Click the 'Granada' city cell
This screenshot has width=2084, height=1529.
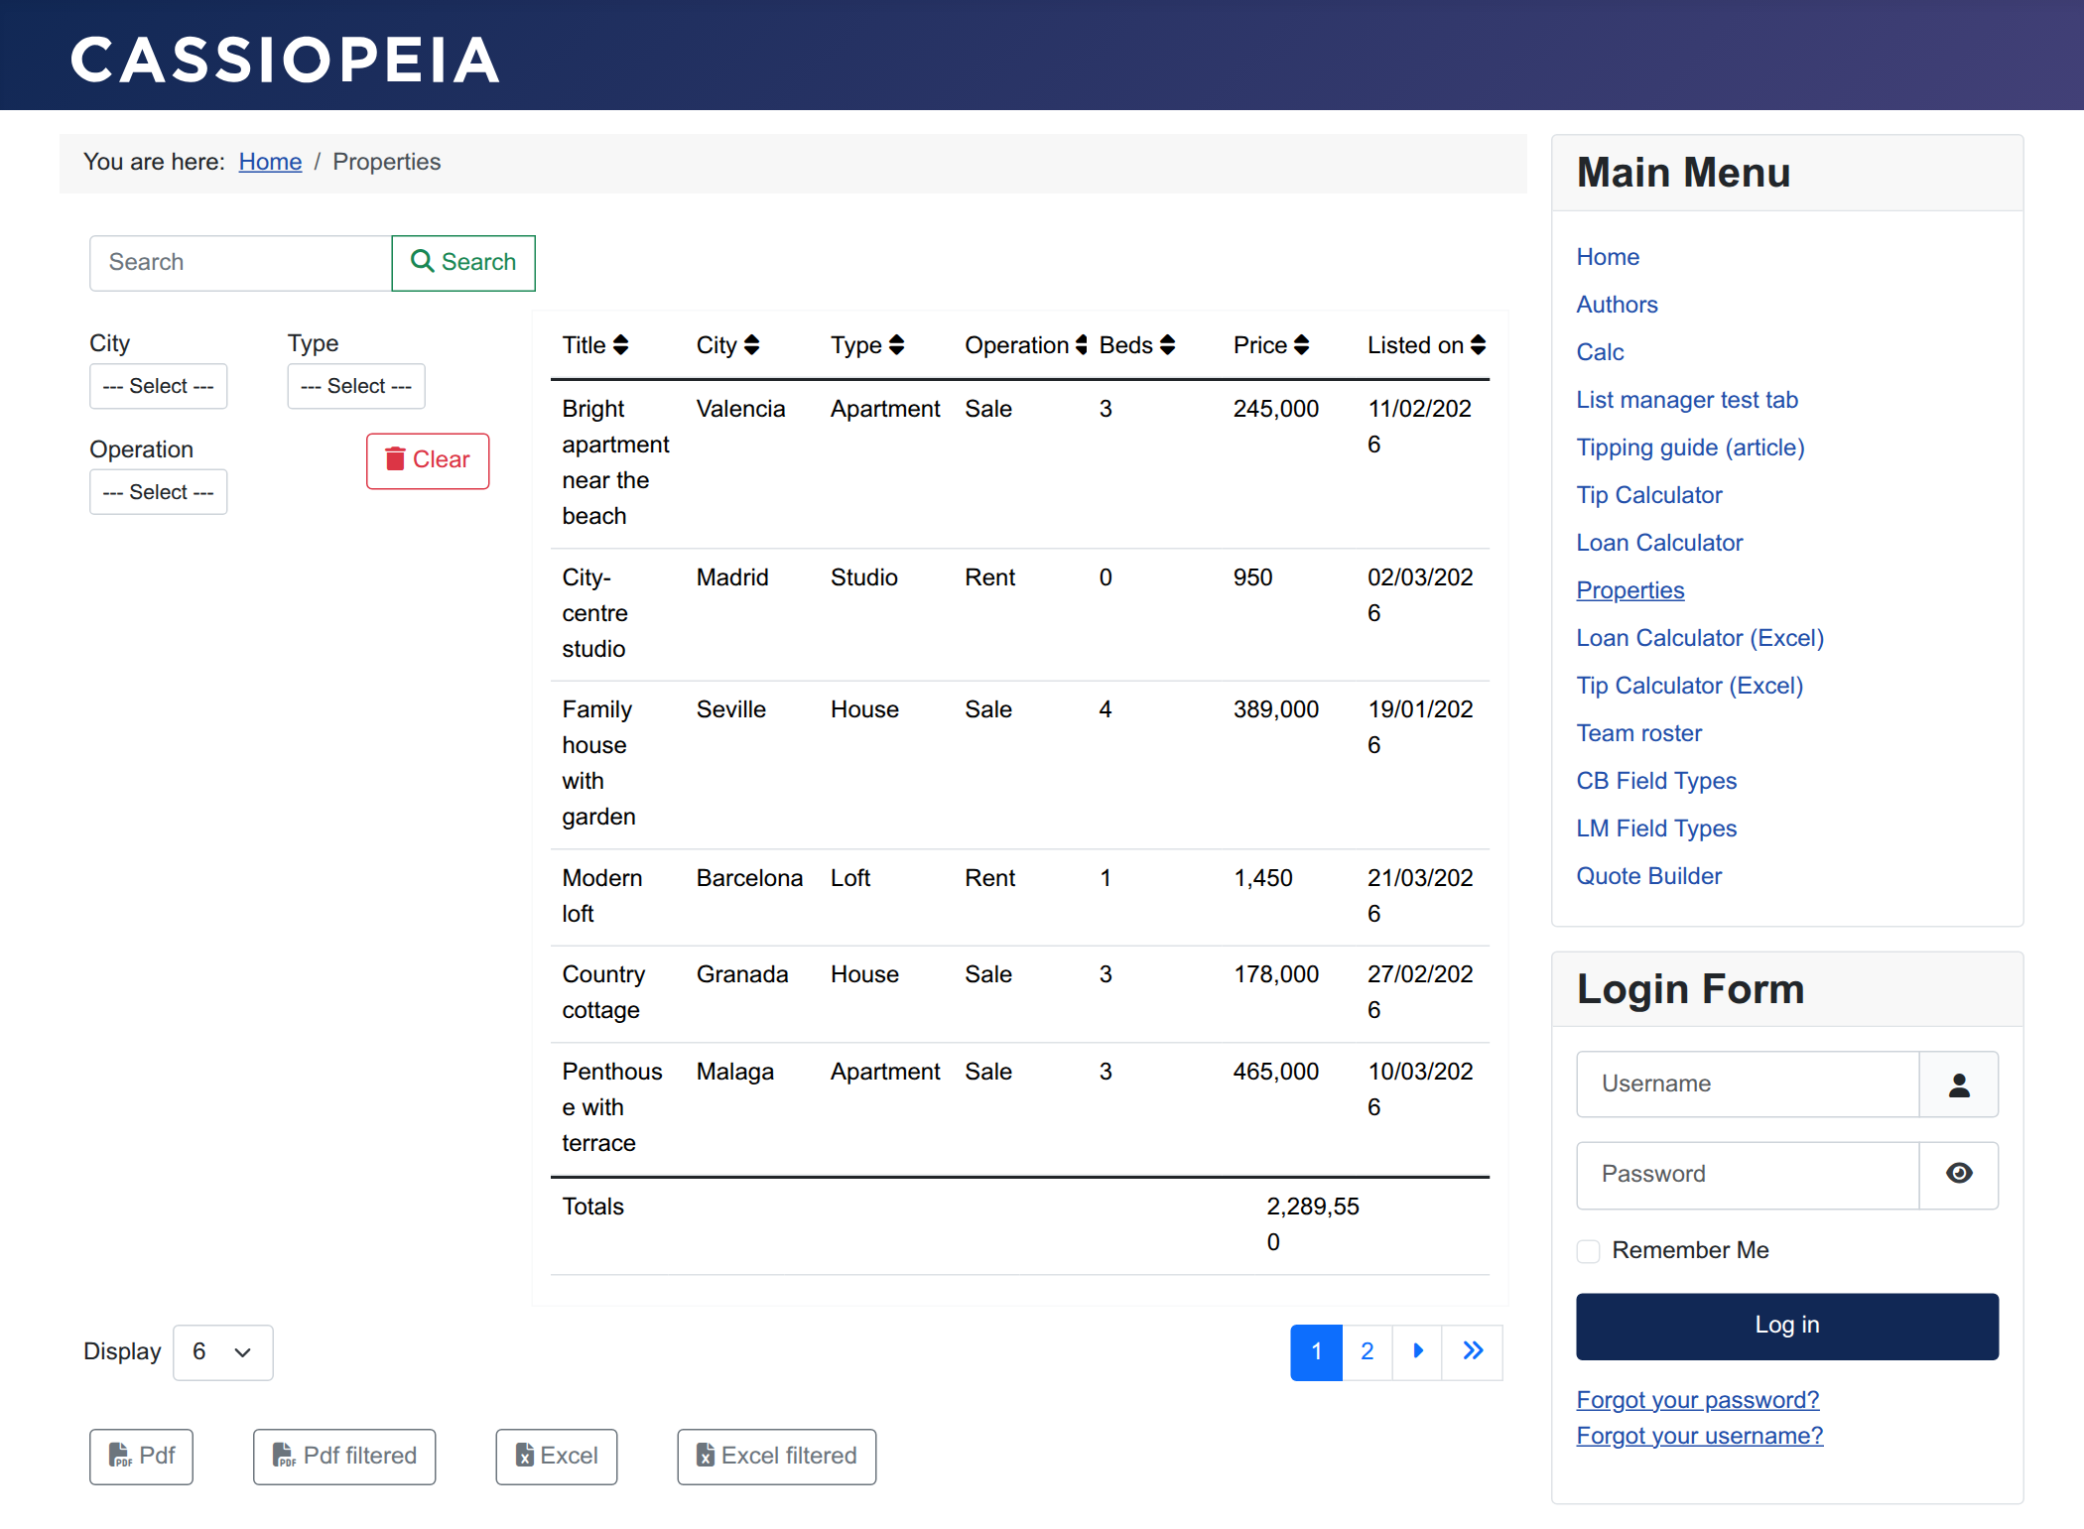tap(742, 974)
